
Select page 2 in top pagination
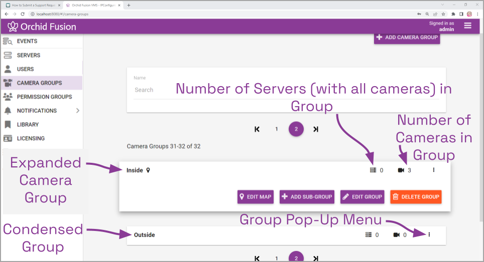click(x=296, y=129)
